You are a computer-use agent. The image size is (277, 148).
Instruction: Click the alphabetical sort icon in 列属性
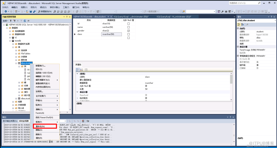81,70
